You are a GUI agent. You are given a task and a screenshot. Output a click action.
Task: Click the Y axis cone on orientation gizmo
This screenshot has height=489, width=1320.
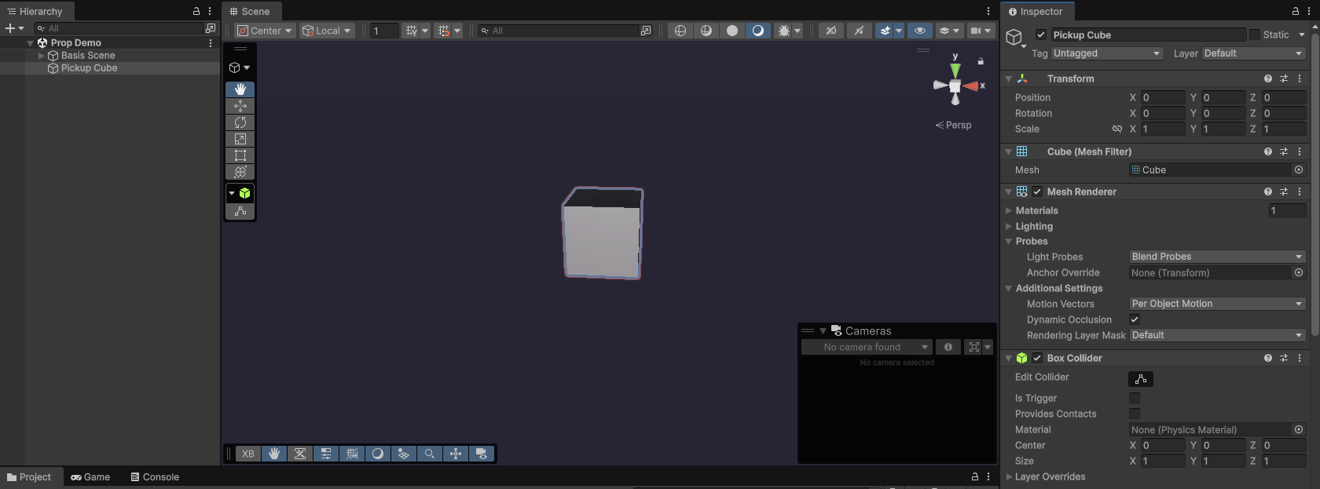[955, 69]
